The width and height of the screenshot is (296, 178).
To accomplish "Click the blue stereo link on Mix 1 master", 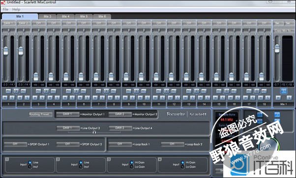I will point(284,91).
